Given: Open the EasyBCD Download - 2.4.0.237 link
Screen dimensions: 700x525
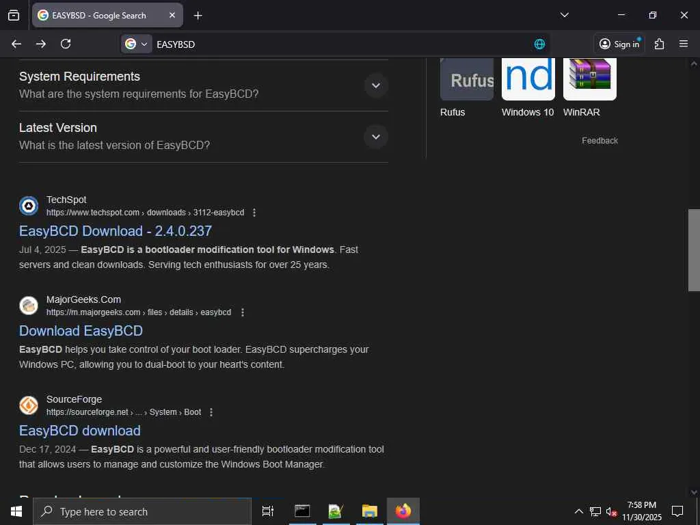Looking at the screenshot, I should click(x=115, y=231).
